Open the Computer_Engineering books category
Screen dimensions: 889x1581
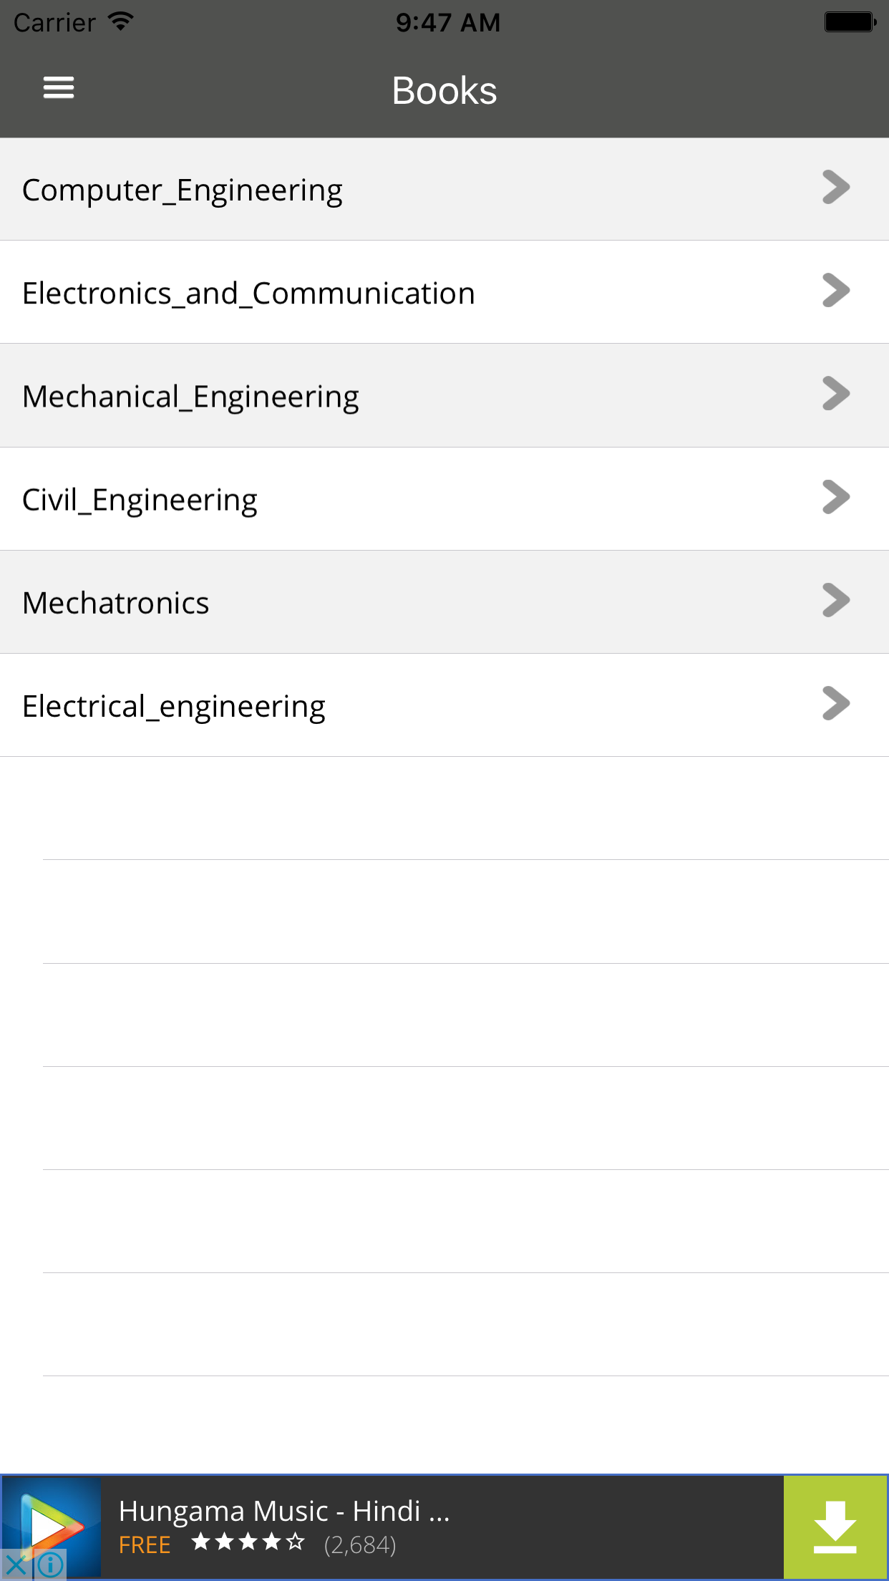point(444,189)
